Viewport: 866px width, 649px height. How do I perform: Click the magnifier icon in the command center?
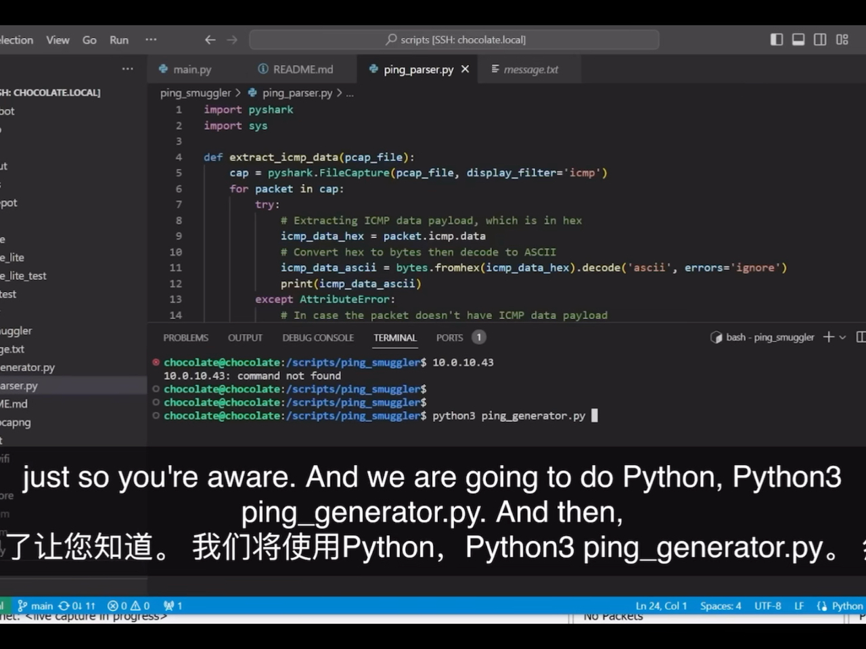point(391,39)
